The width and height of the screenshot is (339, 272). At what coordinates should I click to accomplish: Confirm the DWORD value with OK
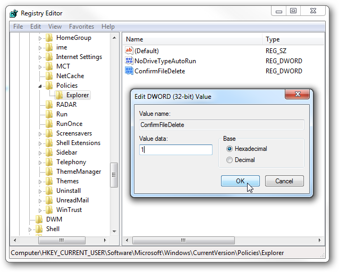pyautogui.click(x=240, y=181)
